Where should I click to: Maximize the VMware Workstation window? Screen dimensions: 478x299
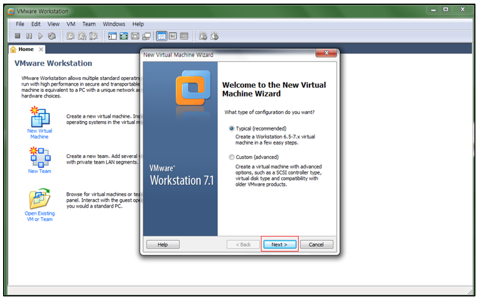pos(446,10)
